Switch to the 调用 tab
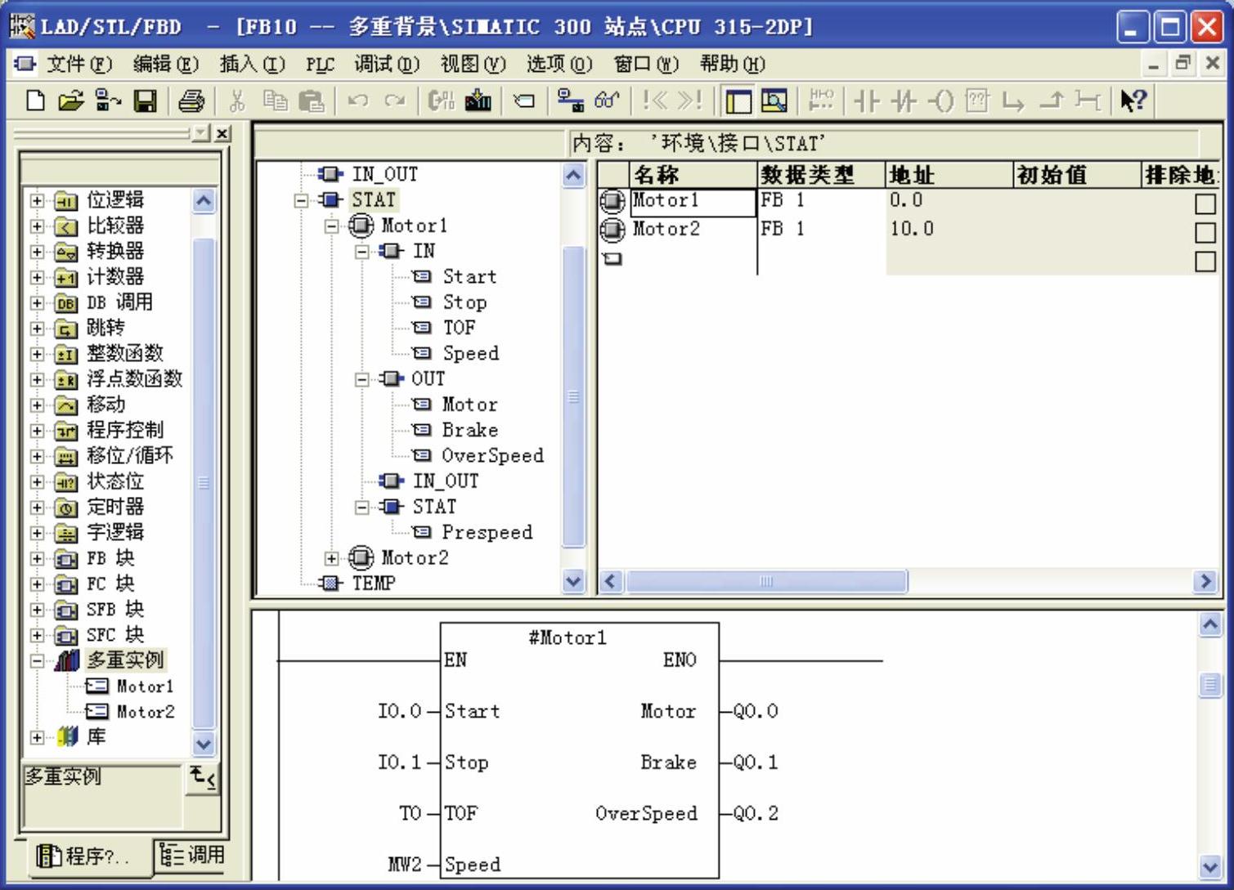This screenshot has height=890, width=1234. pos(192,855)
